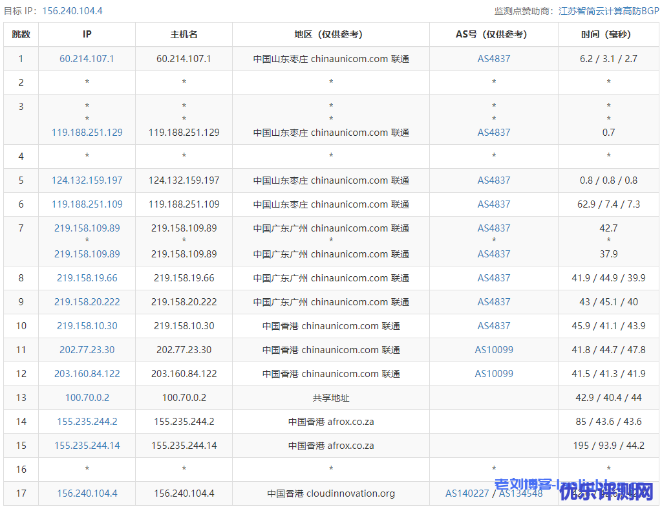Click the 219.158.19.66 IP link
662x509 pixels.
point(87,278)
